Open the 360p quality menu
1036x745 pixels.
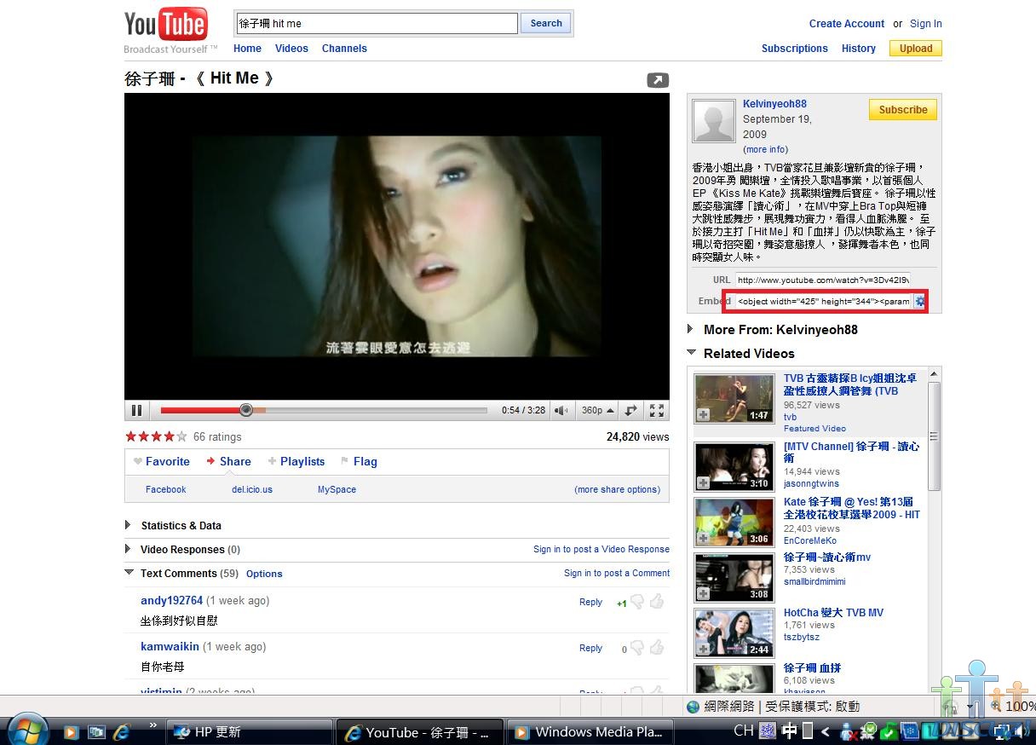tap(598, 411)
